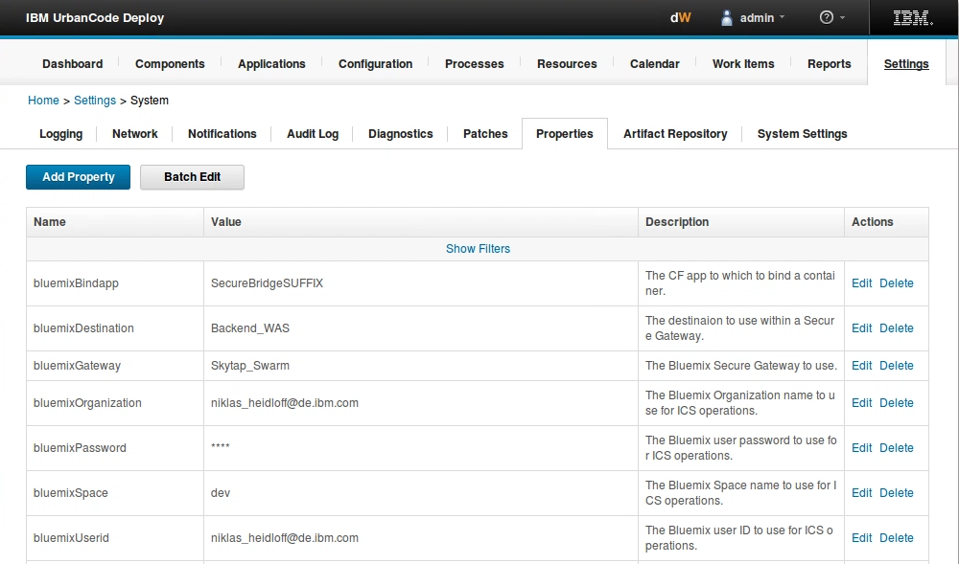Open the Work Items menu
Screen dimensions: 959x564
pyautogui.click(x=743, y=63)
